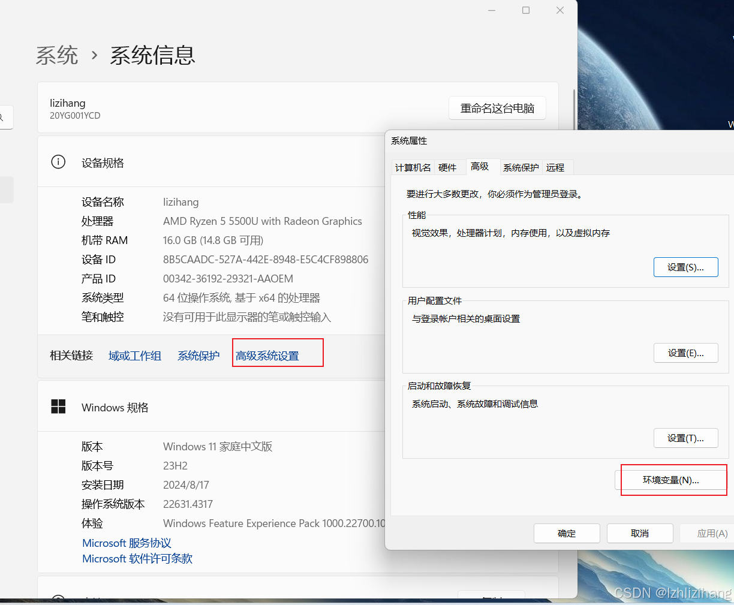Click the Settings page vertical scrollbar

coord(574,110)
